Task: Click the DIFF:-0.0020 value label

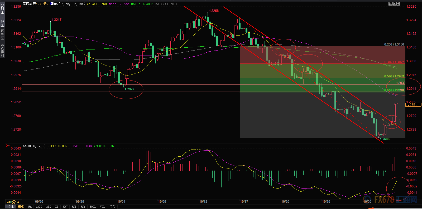Action: (x=58, y=146)
